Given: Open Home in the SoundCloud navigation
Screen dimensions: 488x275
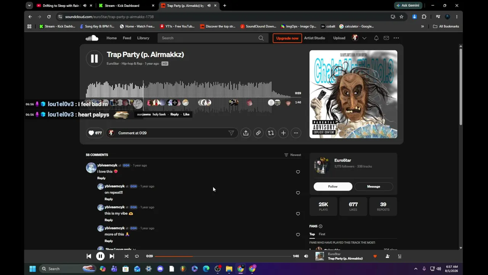Looking at the screenshot, I should point(112,38).
